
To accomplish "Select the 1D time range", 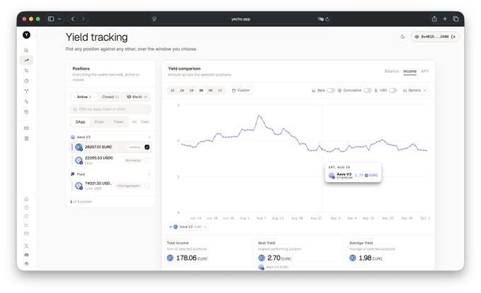I will coord(173,90).
